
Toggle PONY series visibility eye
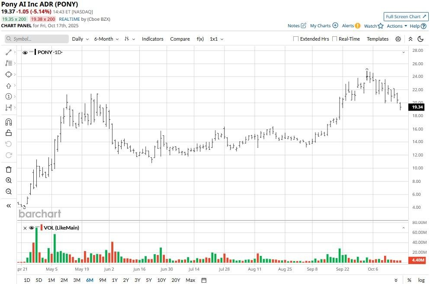point(25,52)
